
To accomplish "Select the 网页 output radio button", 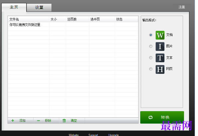I will pyautogui.click(x=150, y=69).
